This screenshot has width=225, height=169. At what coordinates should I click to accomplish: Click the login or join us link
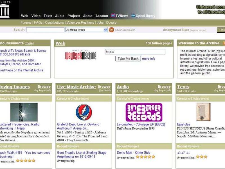[198, 30]
